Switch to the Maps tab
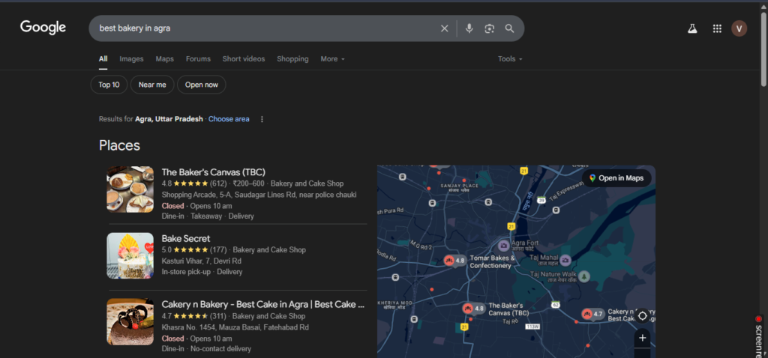The width and height of the screenshot is (768, 358). coord(164,59)
